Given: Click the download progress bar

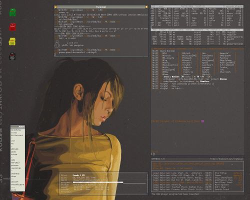Looking at the screenshot, I should (109, 182).
